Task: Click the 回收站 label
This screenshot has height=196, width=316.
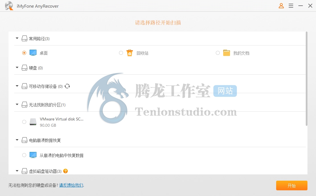Action: [142, 53]
